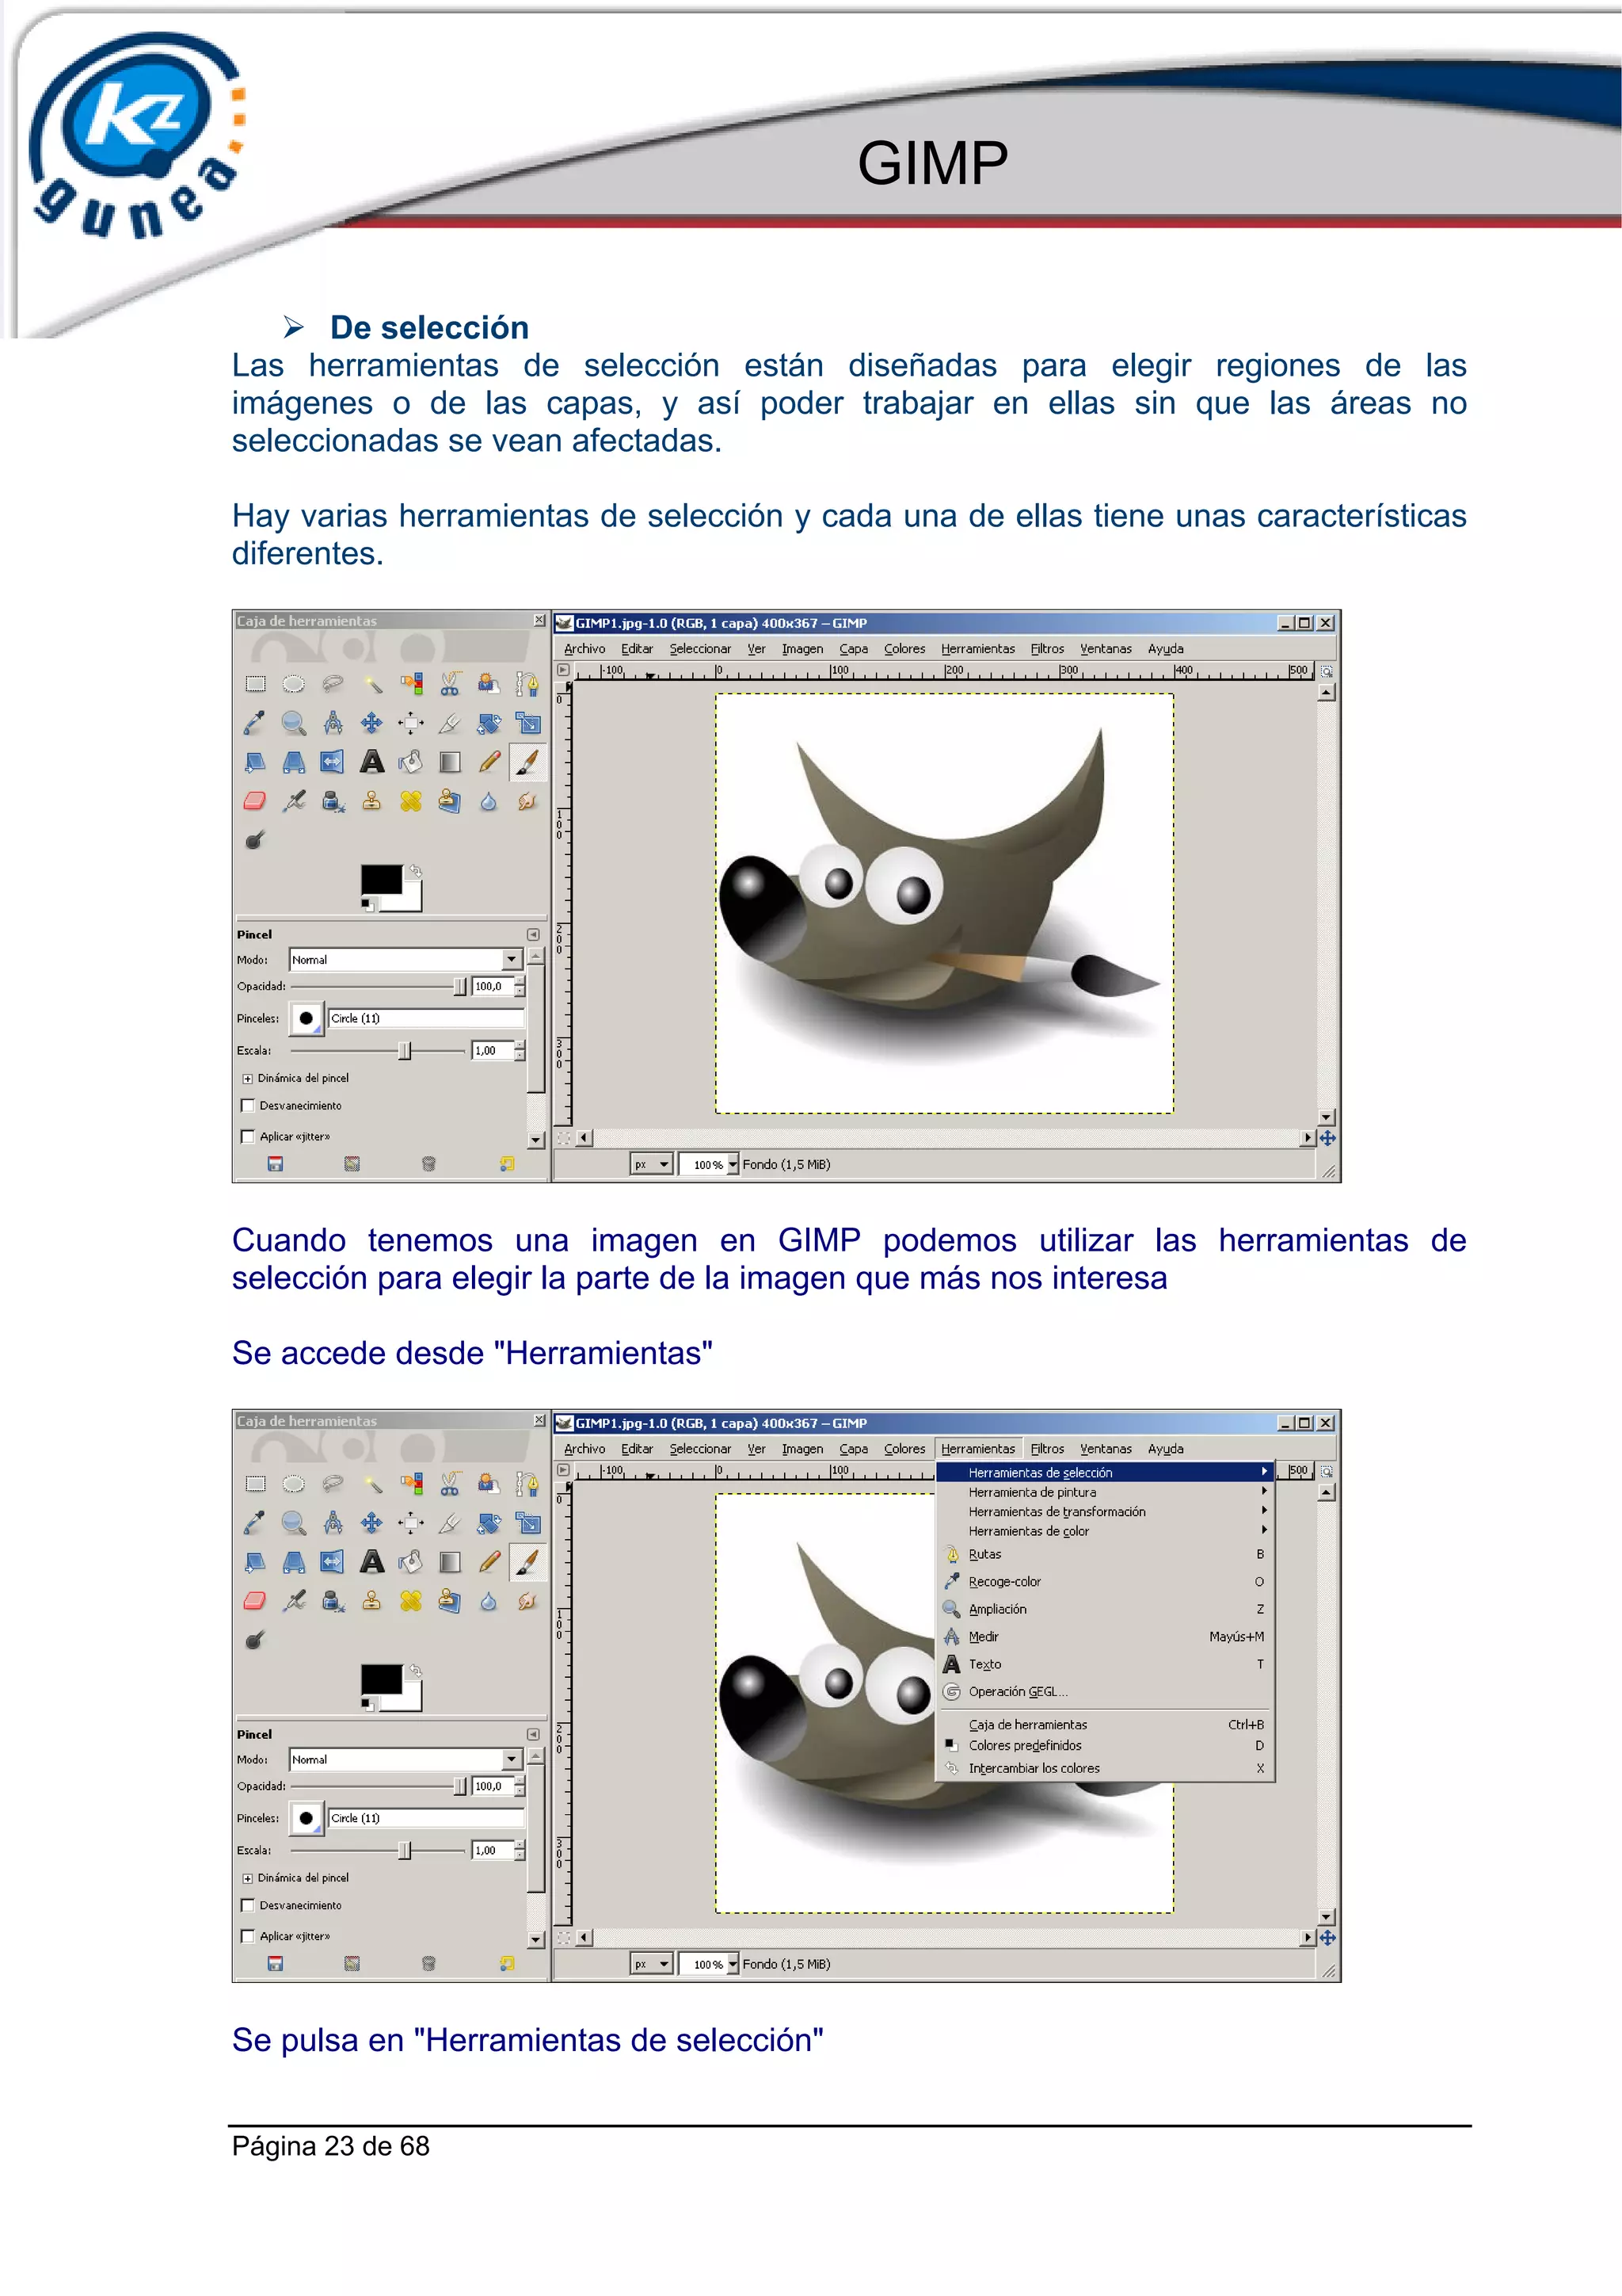Viewport: 1622px width, 2296px height.
Task: Toggle the Aplicar «jitter» checkbox in the upper screenshot
Action: click(248, 1136)
